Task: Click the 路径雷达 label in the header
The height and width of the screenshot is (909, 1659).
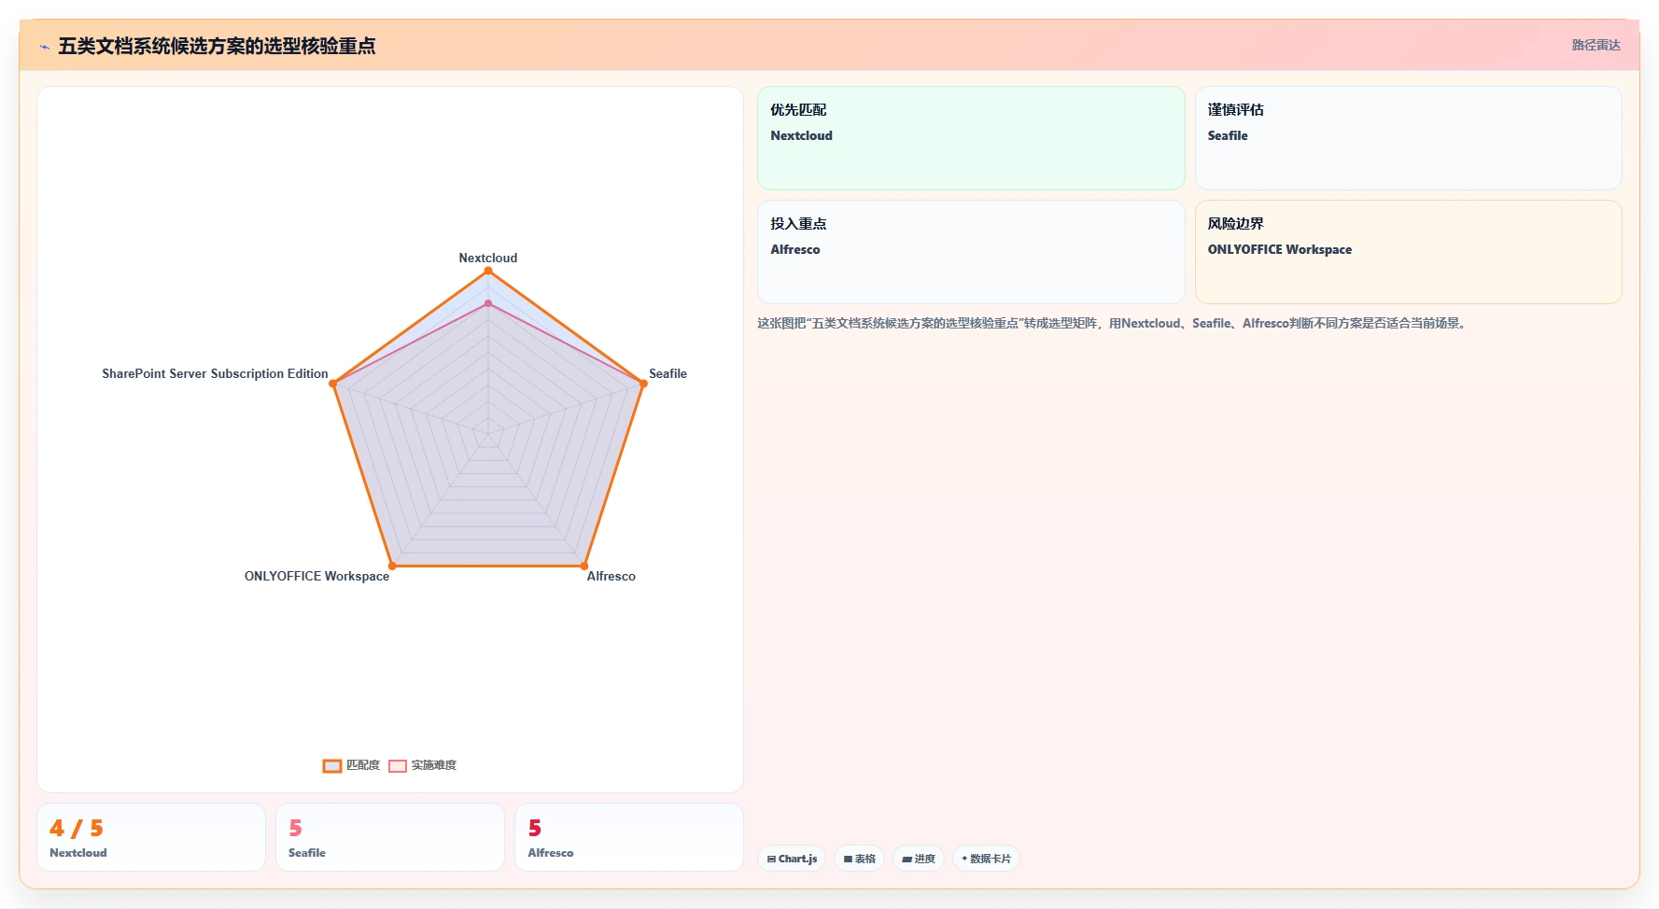Action: click(x=1596, y=45)
